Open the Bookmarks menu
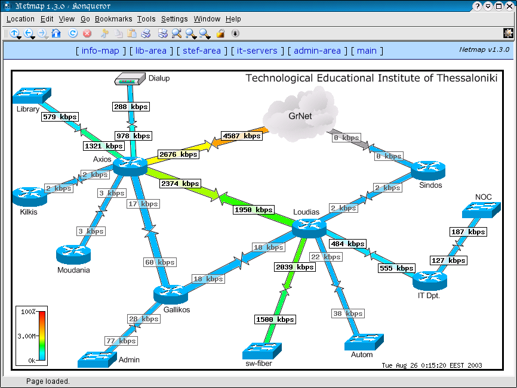The height and width of the screenshot is (388, 517). click(x=113, y=19)
